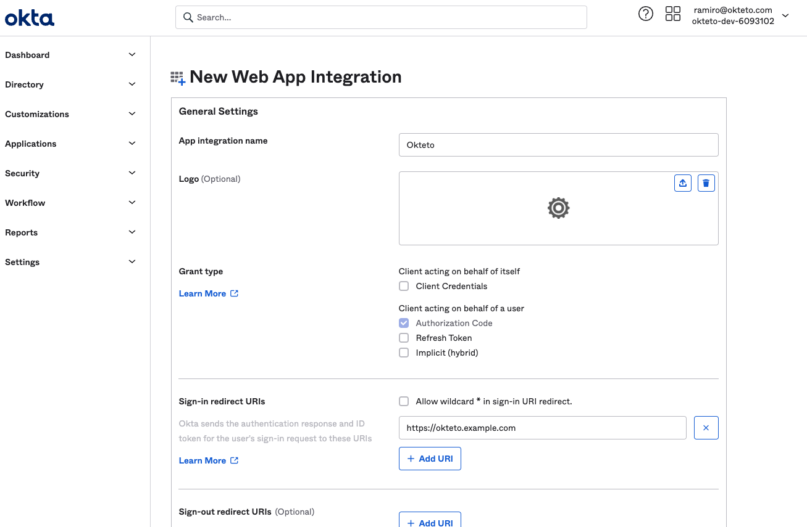Click the gear logo placeholder

tap(558, 208)
